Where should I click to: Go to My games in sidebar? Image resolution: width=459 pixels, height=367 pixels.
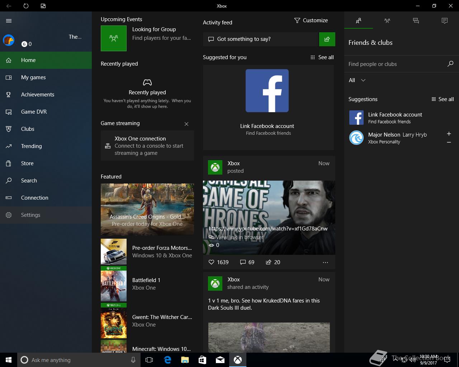click(46, 77)
